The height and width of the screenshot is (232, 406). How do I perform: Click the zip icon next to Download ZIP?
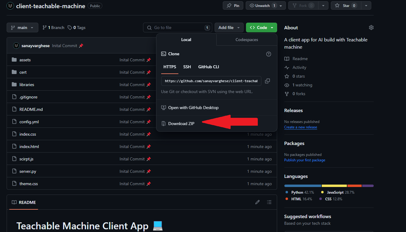tap(164, 124)
